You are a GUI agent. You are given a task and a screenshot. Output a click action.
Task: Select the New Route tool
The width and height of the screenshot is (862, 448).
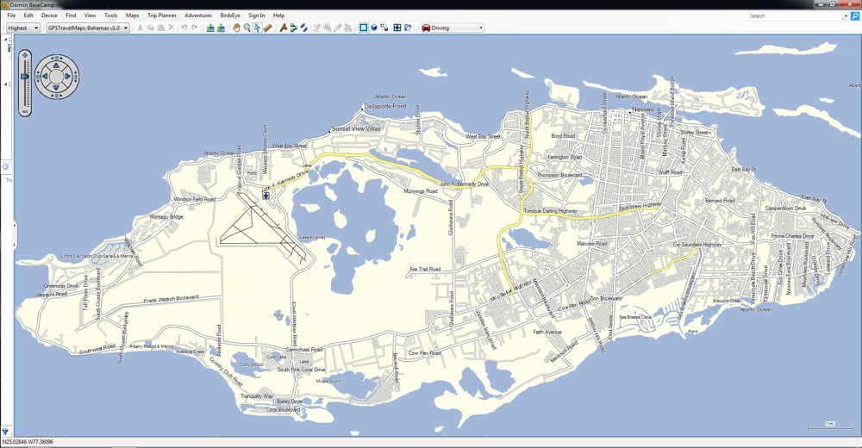point(294,28)
